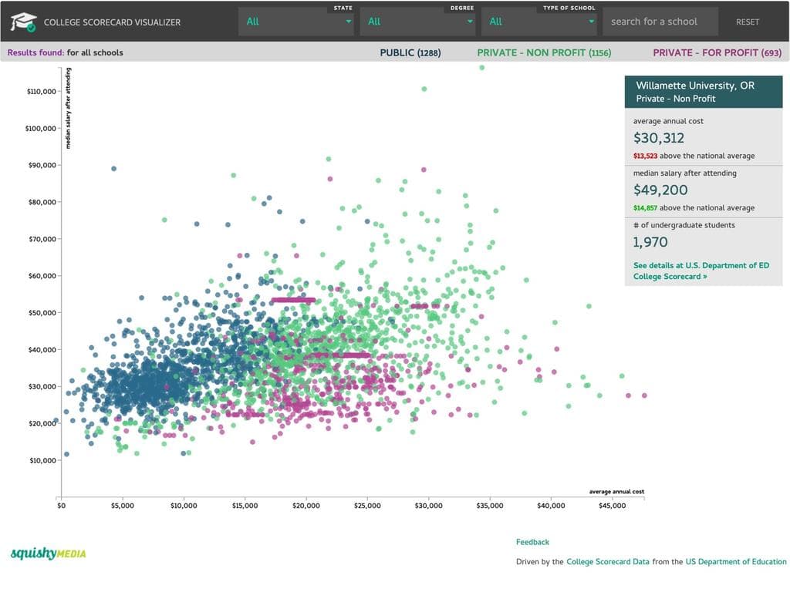Toggle PRIVATE - NON PROFIT (1156) filter
This screenshot has height=592, width=790.
(x=544, y=52)
